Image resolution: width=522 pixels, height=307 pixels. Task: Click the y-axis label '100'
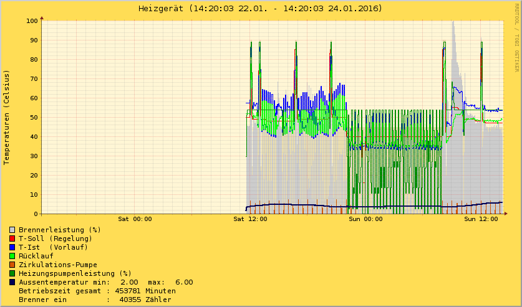click(x=32, y=21)
